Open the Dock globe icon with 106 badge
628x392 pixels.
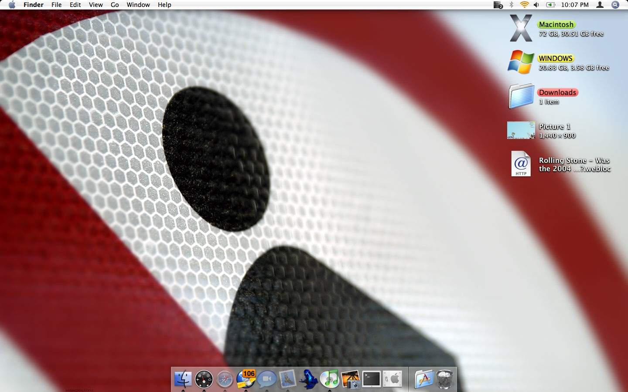[x=246, y=379]
